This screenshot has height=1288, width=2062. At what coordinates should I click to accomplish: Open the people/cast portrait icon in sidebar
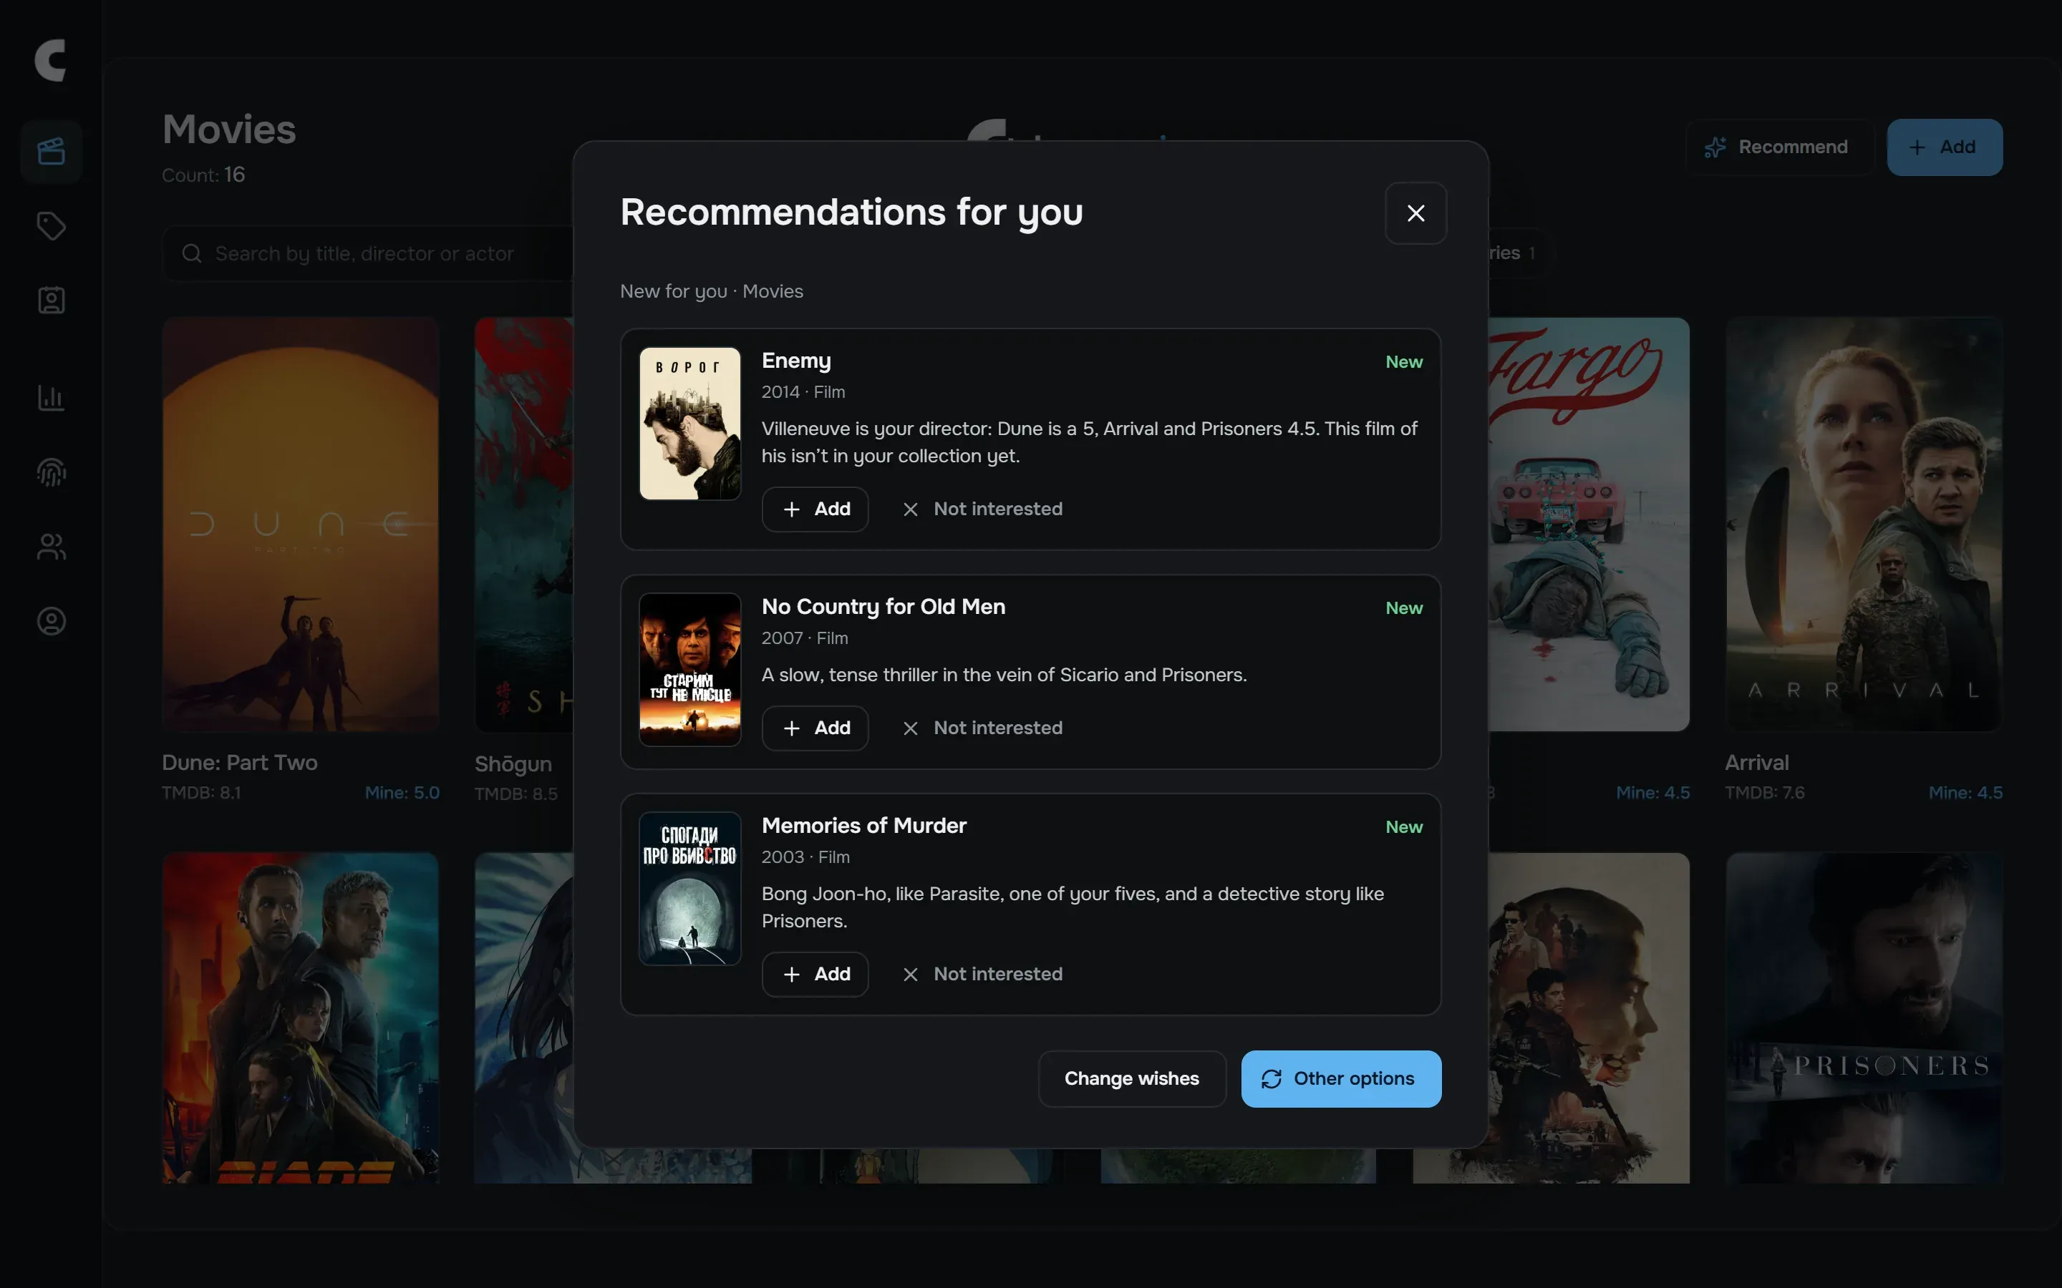tap(51, 300)
